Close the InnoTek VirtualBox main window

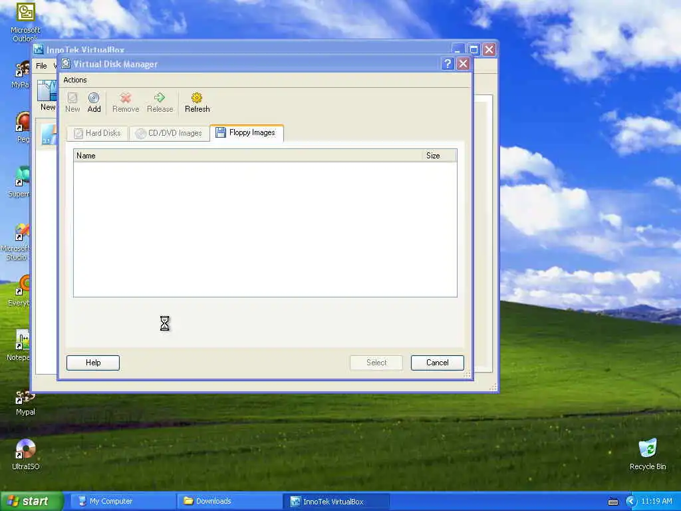click(x=489, y=49)
